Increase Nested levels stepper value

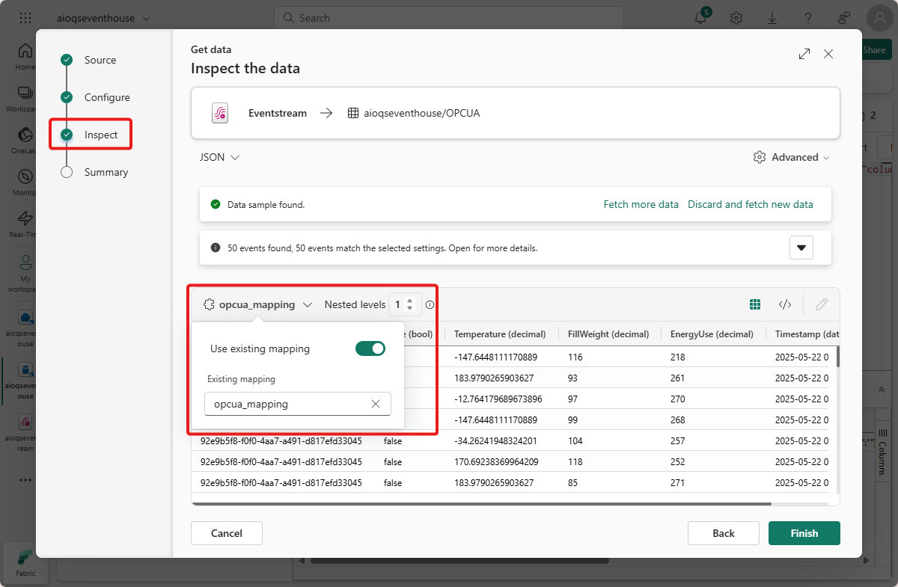[410, 301]
